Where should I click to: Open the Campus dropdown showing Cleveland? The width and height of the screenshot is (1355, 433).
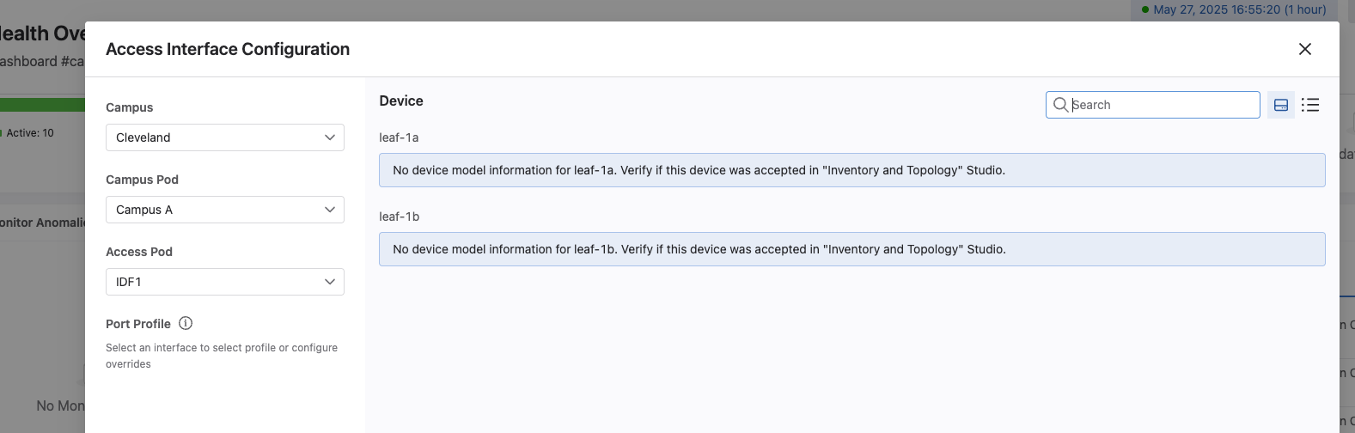224,137
